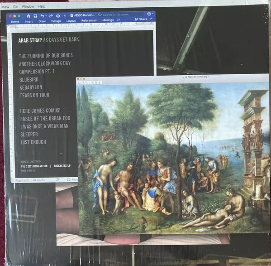Open Preview's sidebar view dropdown
Viewport: 271px width, 266px height.
click(80, 83)
